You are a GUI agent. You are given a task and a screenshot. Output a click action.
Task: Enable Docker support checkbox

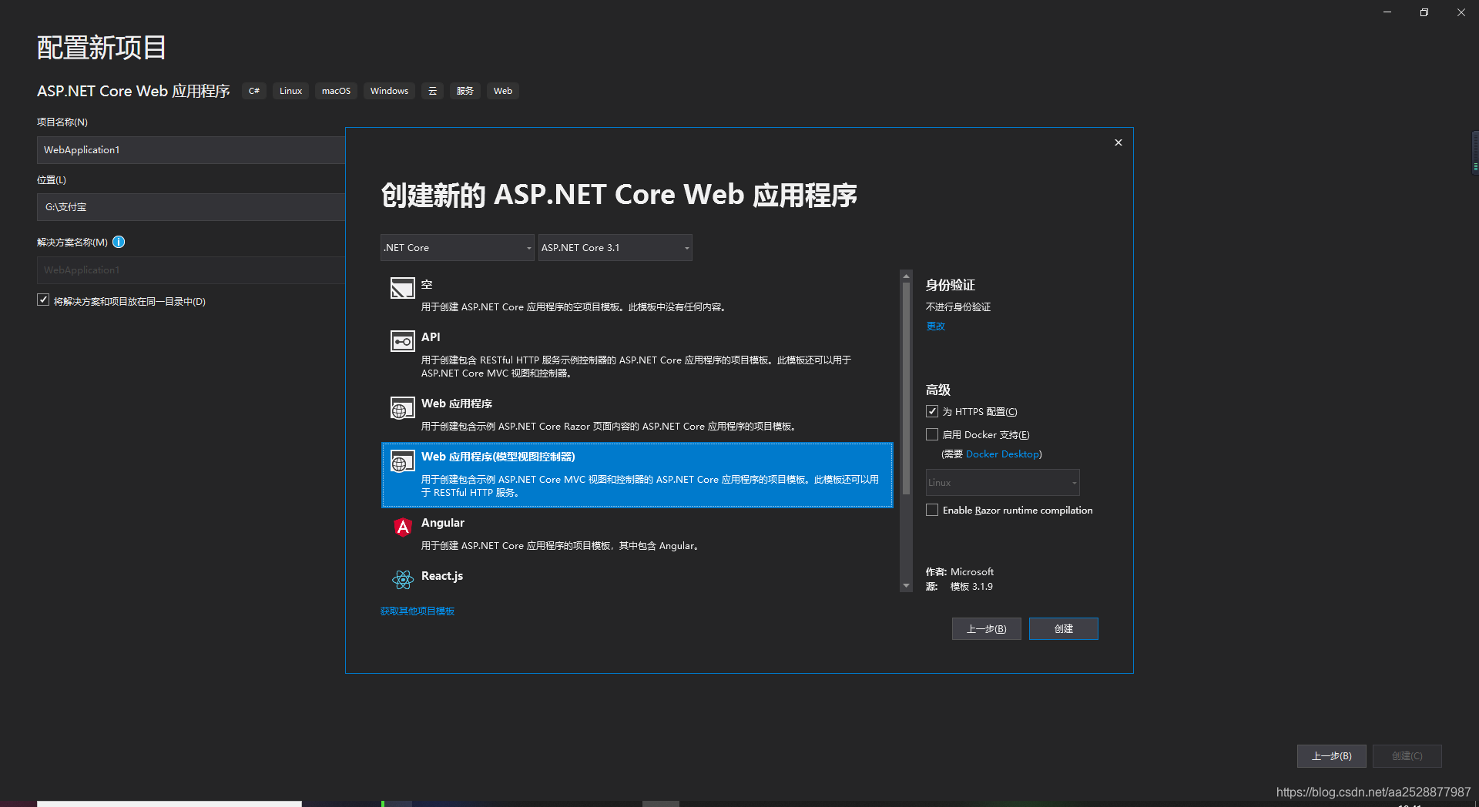(932, 434)
